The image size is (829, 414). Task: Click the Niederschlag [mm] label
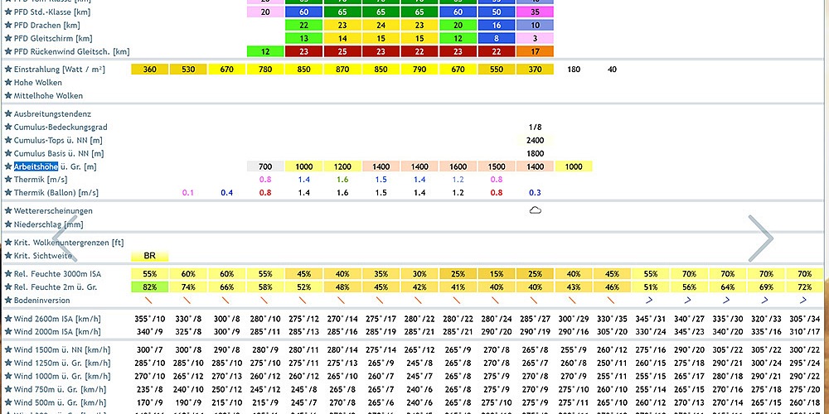point(48,224)
